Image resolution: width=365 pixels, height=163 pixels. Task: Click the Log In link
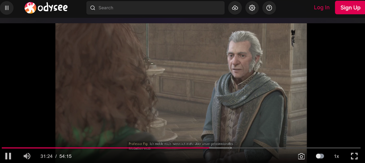point(322,8)
